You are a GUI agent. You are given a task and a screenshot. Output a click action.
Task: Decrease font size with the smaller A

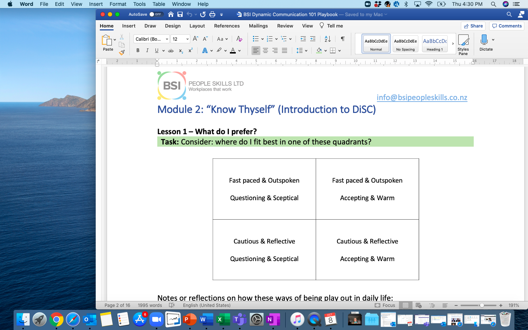(x=205, y=39)
